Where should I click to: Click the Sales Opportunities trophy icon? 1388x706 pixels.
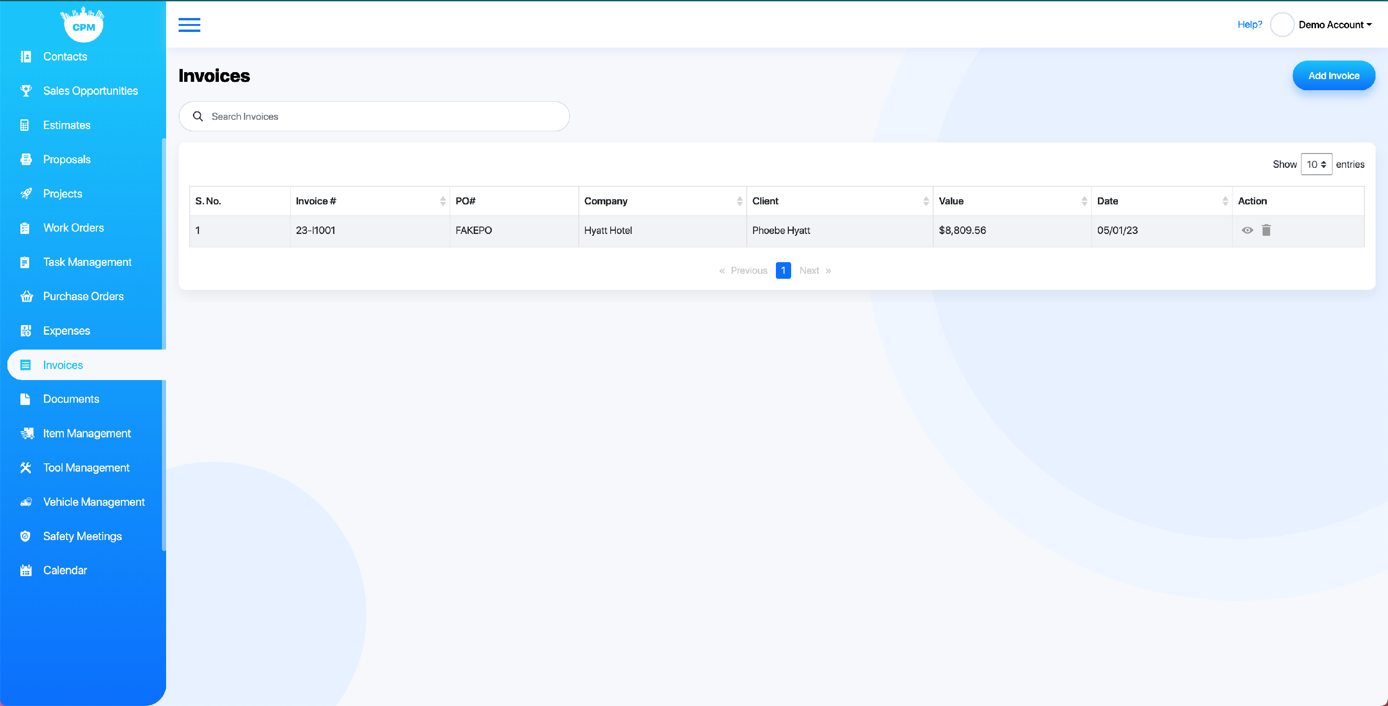tap(26, 91)
